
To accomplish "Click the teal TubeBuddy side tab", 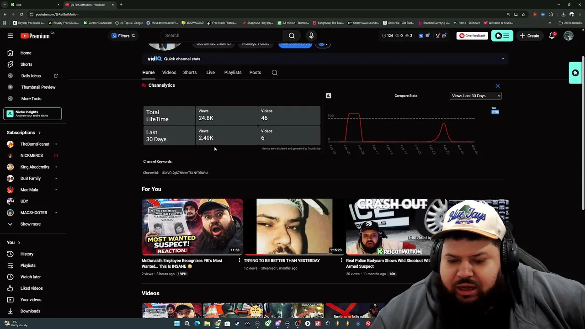I will (575, 73).
